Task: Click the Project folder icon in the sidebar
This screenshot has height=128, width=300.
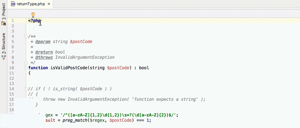Action: tap(4, 23)
